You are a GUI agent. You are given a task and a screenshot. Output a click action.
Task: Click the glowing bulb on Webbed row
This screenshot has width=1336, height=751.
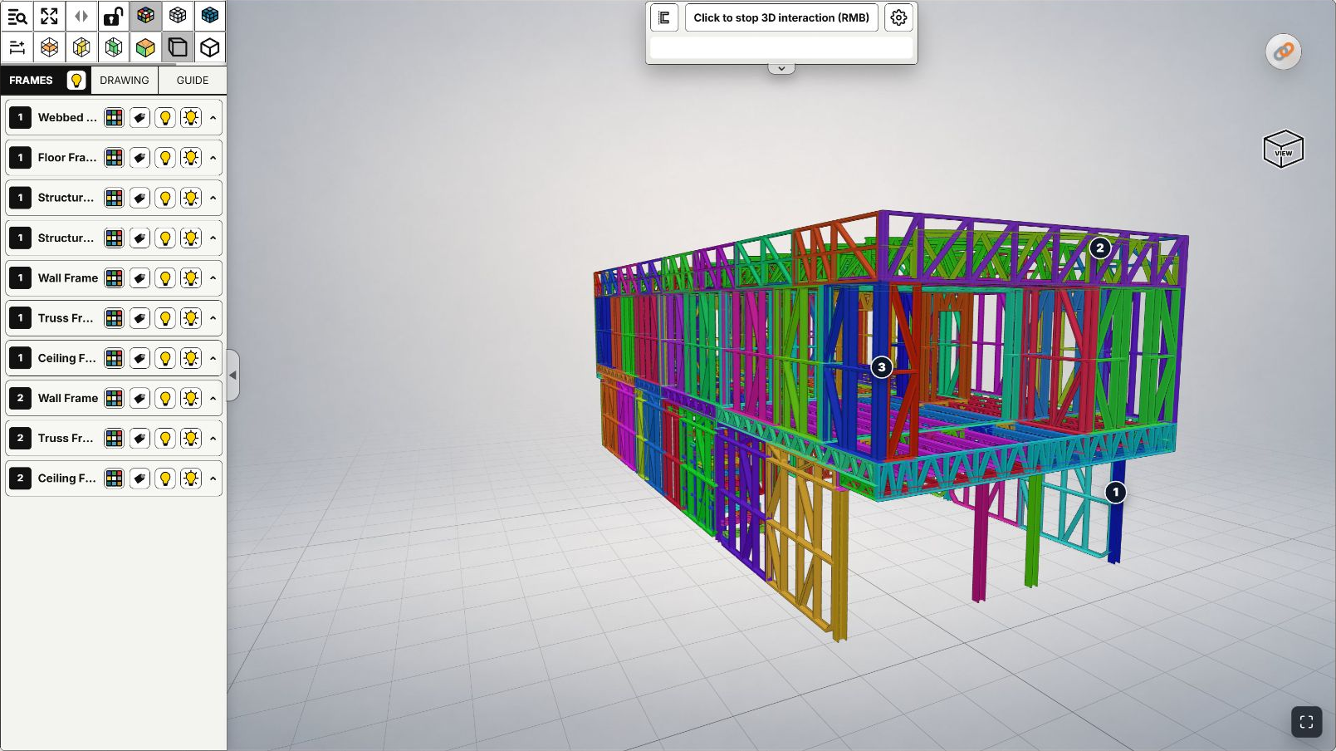191,118
